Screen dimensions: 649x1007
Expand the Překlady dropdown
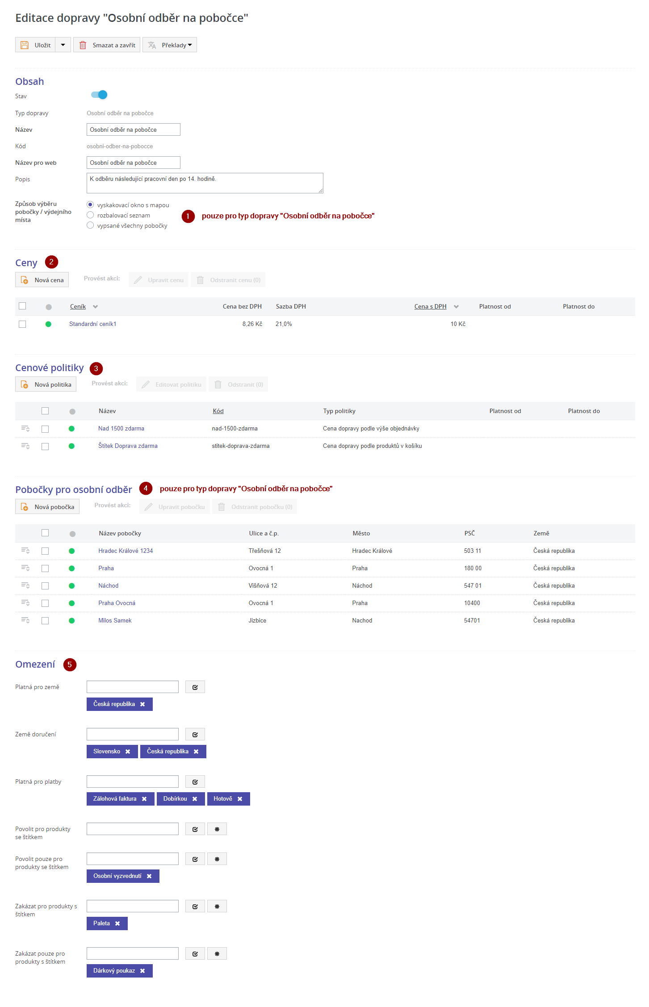[170, 45]
